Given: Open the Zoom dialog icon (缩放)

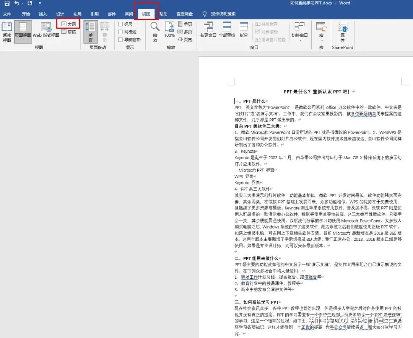Looking at the screenshot, I should [x=154, y=31].
